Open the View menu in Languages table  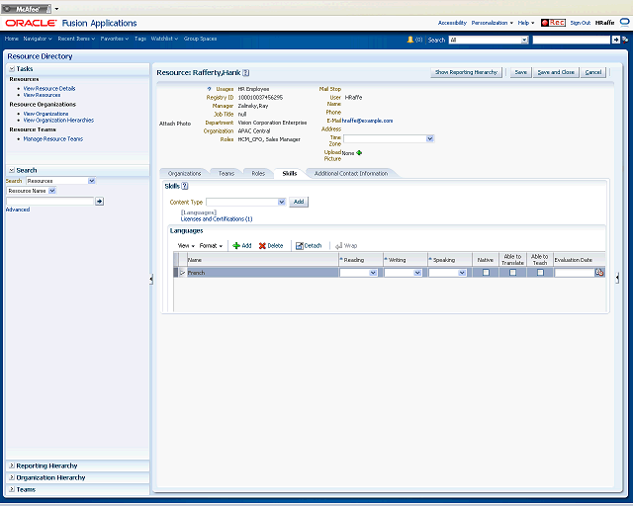186,246
